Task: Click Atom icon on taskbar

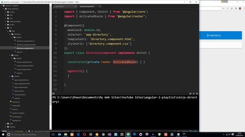Action: [x=128, y=134]
